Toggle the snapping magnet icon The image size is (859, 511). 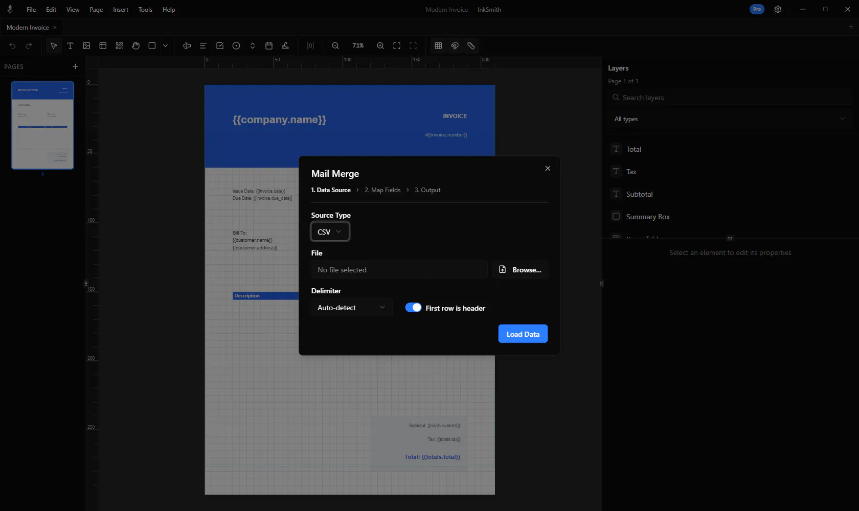(455, 46)
